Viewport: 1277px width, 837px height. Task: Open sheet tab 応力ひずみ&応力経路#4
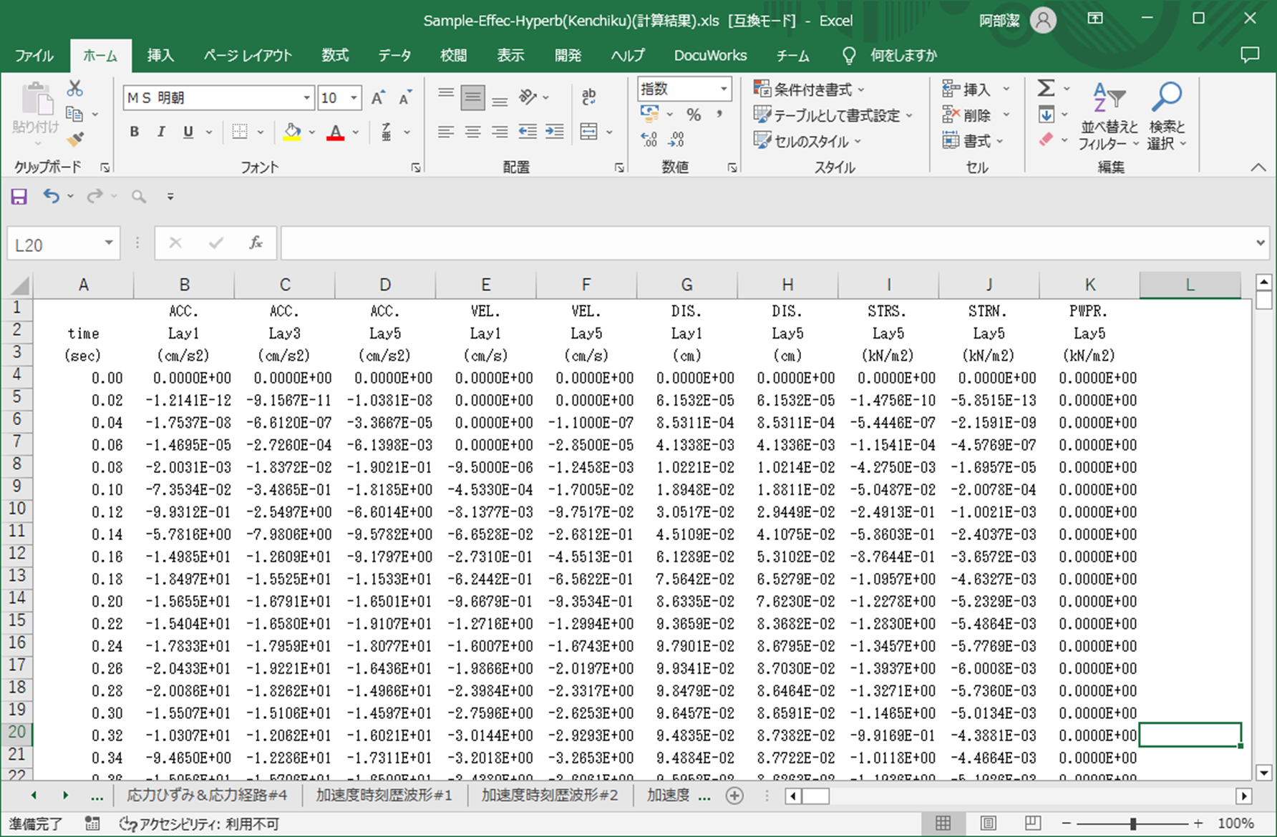pyautogui.click(x=207, y=796)
